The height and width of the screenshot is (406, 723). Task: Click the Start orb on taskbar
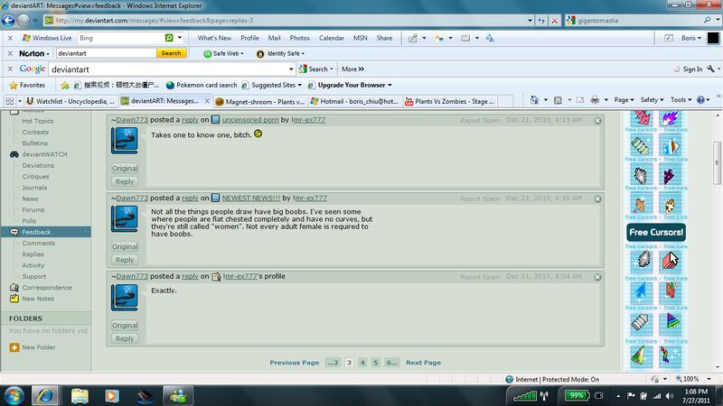click(15, 394)
